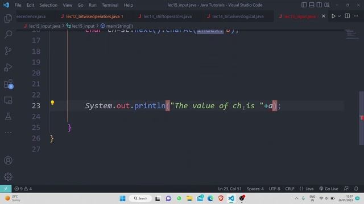Toggle the primary side bar

pos(304,5)
